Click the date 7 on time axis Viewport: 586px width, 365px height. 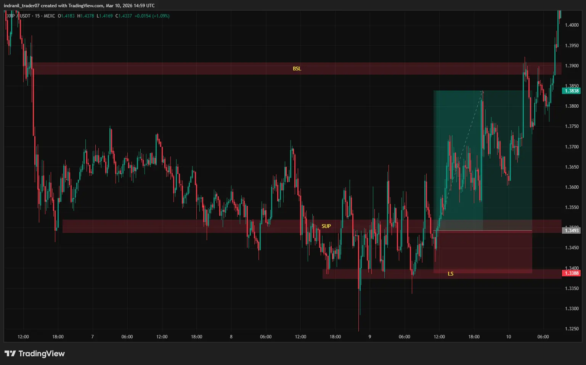tap(92, 337)
